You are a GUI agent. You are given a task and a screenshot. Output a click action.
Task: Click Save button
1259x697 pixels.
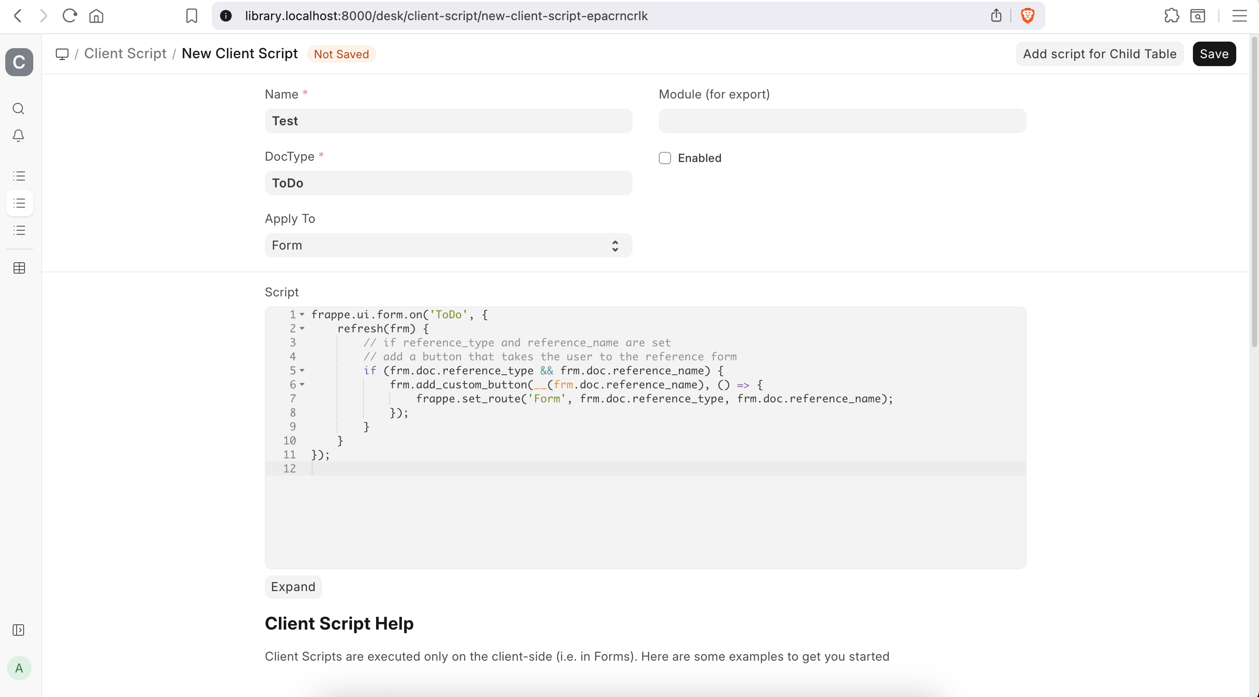click(1213, 54)
